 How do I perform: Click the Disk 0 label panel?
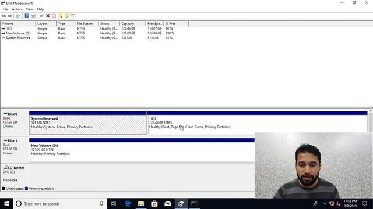tap(15, 122)
